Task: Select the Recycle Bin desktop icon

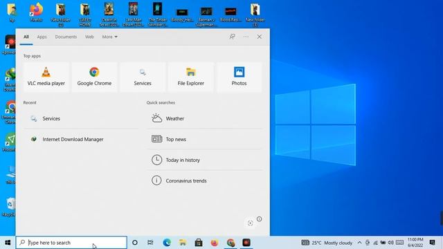Action: coord(10,207)
